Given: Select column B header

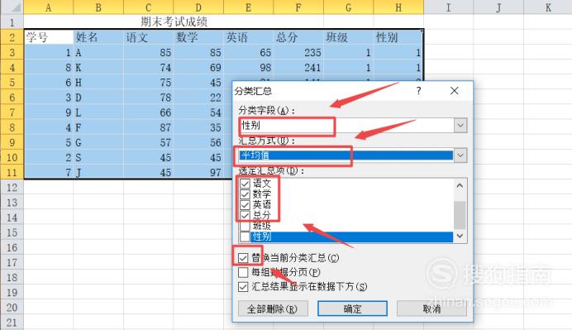Looking at the screenshot, I should [x=98, y=7].
